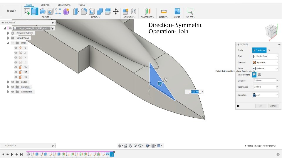
Task: Select the Joint tool icon
Action: click(133, 11)
